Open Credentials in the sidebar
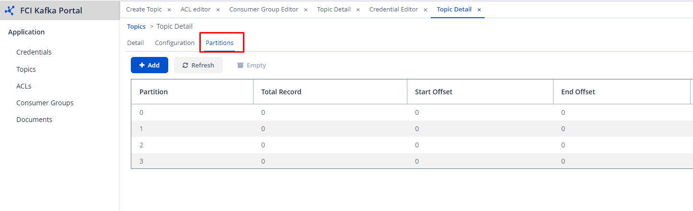 34,52
